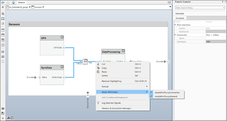Viewport: 227px width, 121px height.
Task: Click the square view icon at bottom-left
Action: pos(12,118)
